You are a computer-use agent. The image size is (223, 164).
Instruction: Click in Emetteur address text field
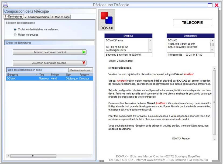point(127,45)
